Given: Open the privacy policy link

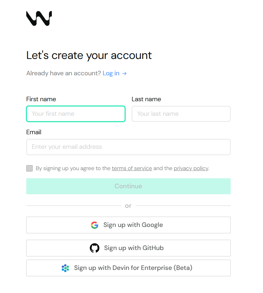Looking at the screenshot, I should click(x=191, y=168).
